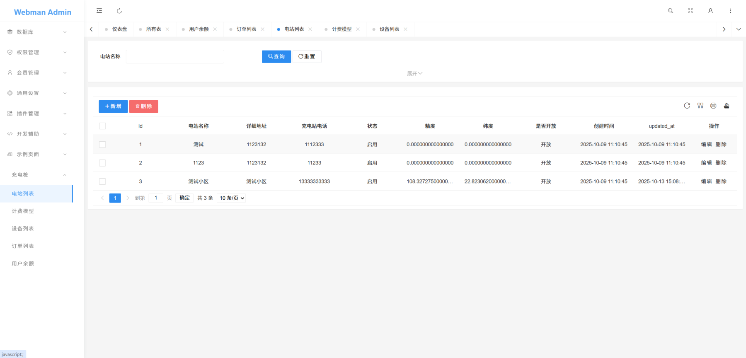The width and height of the screenshot is (746, 358).
Task: Tick the select-all checkbox in the table header
Action: [102, 126]
